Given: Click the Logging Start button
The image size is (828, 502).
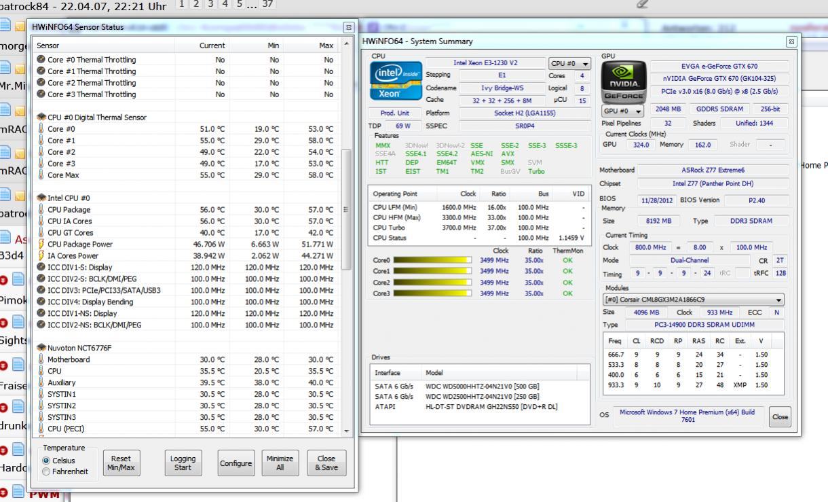Looking at the screenshot, I should [x=183, y=463].
